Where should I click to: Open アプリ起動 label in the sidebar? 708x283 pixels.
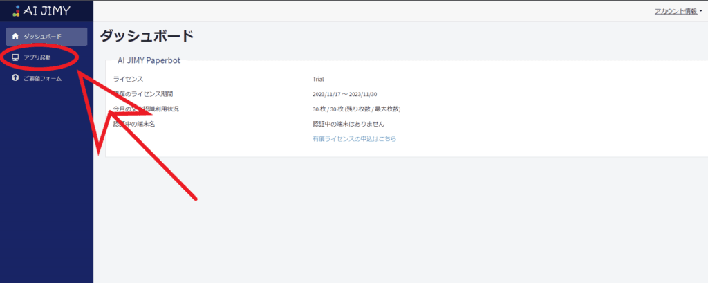point(37,57)
